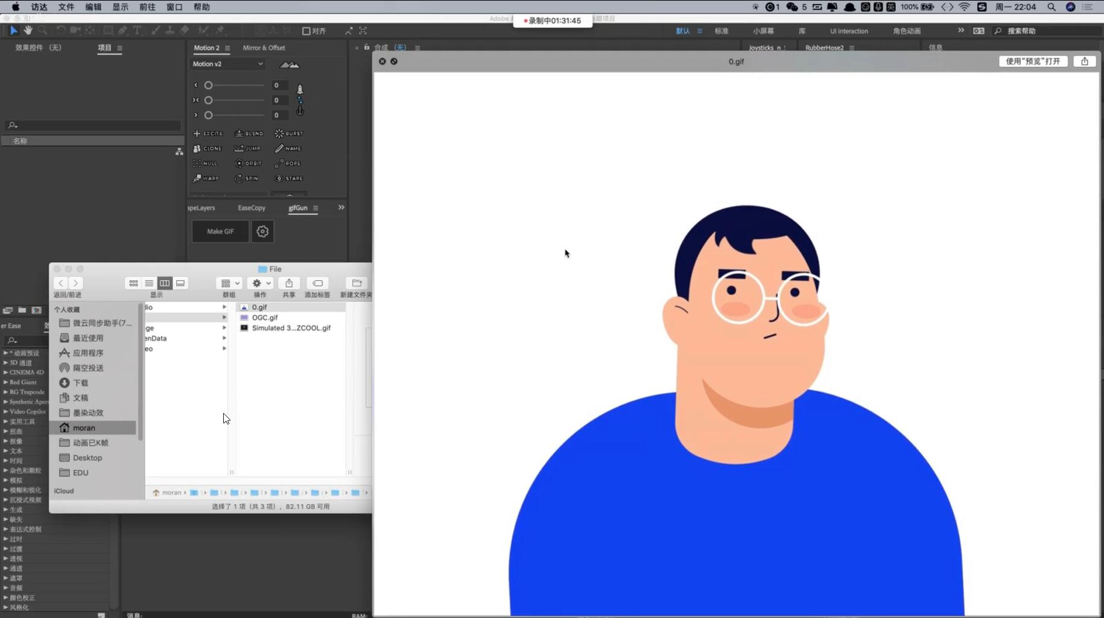Click the Make GIF button

tap(220, 232)
